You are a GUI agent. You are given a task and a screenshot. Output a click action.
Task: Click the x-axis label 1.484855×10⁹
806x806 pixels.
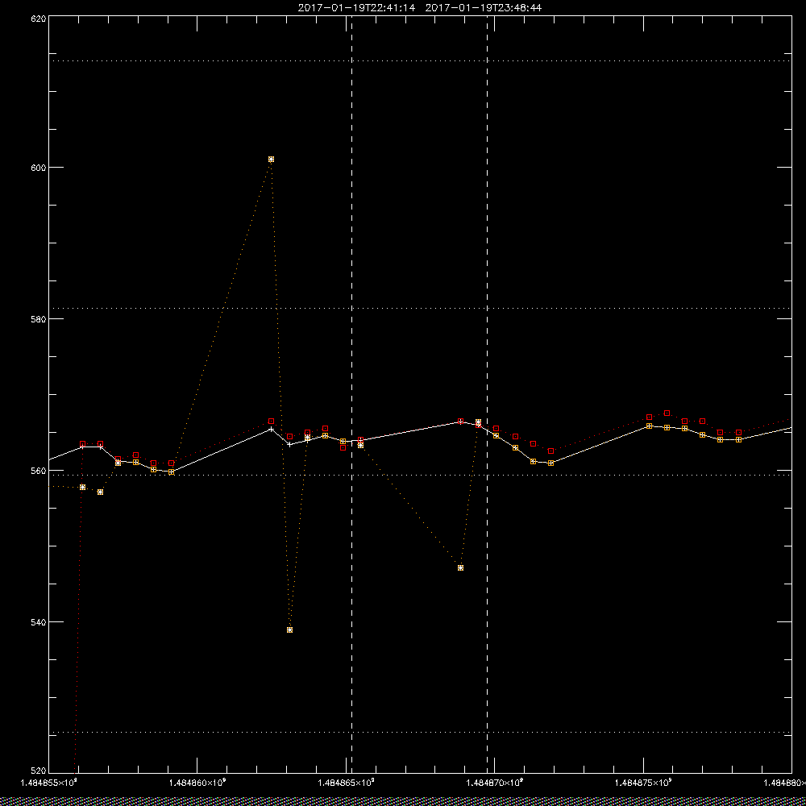(48, 783)
